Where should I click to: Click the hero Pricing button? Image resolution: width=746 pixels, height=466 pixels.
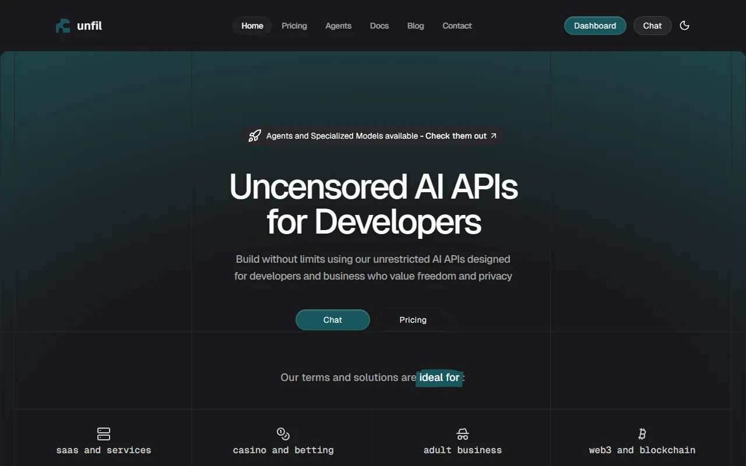[413, 320]
